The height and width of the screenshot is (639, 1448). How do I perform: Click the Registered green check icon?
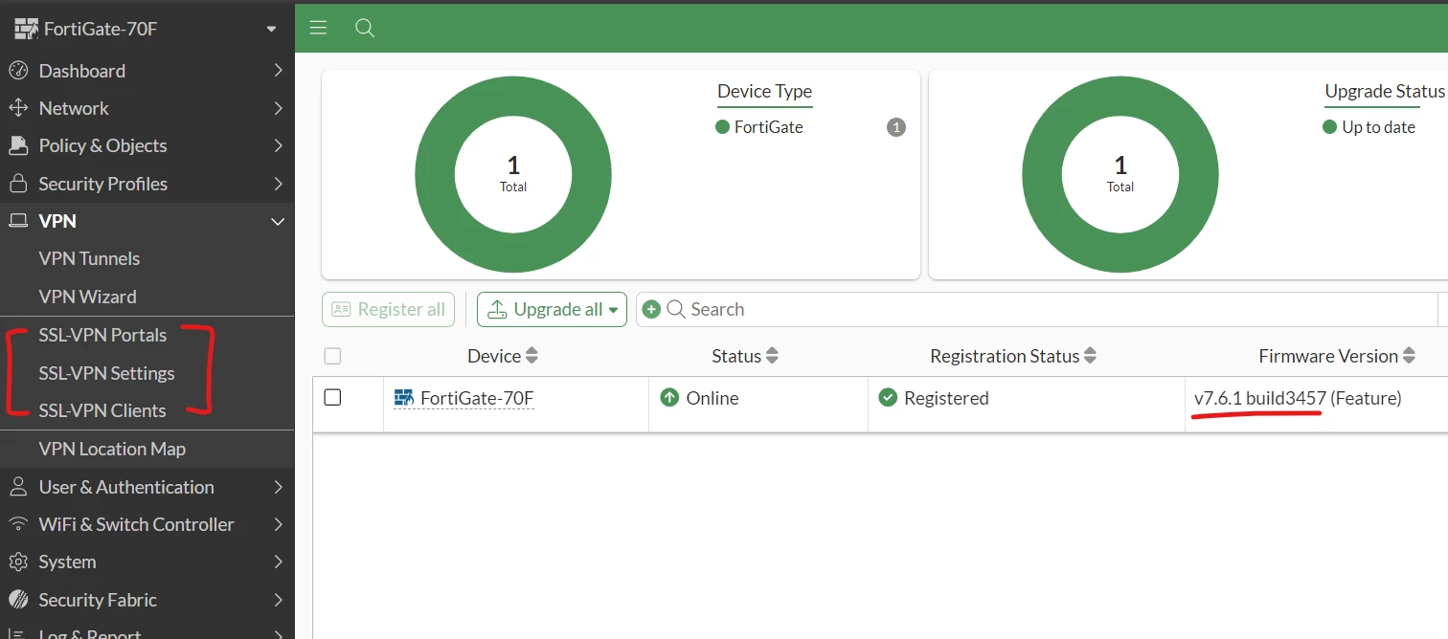(x=888, y=398)
